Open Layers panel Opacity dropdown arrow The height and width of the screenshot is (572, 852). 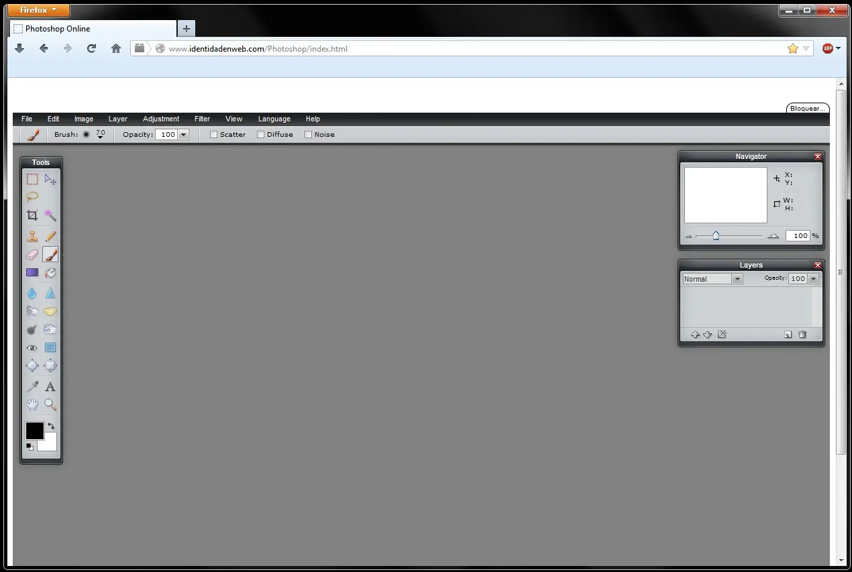click(813, 279)
